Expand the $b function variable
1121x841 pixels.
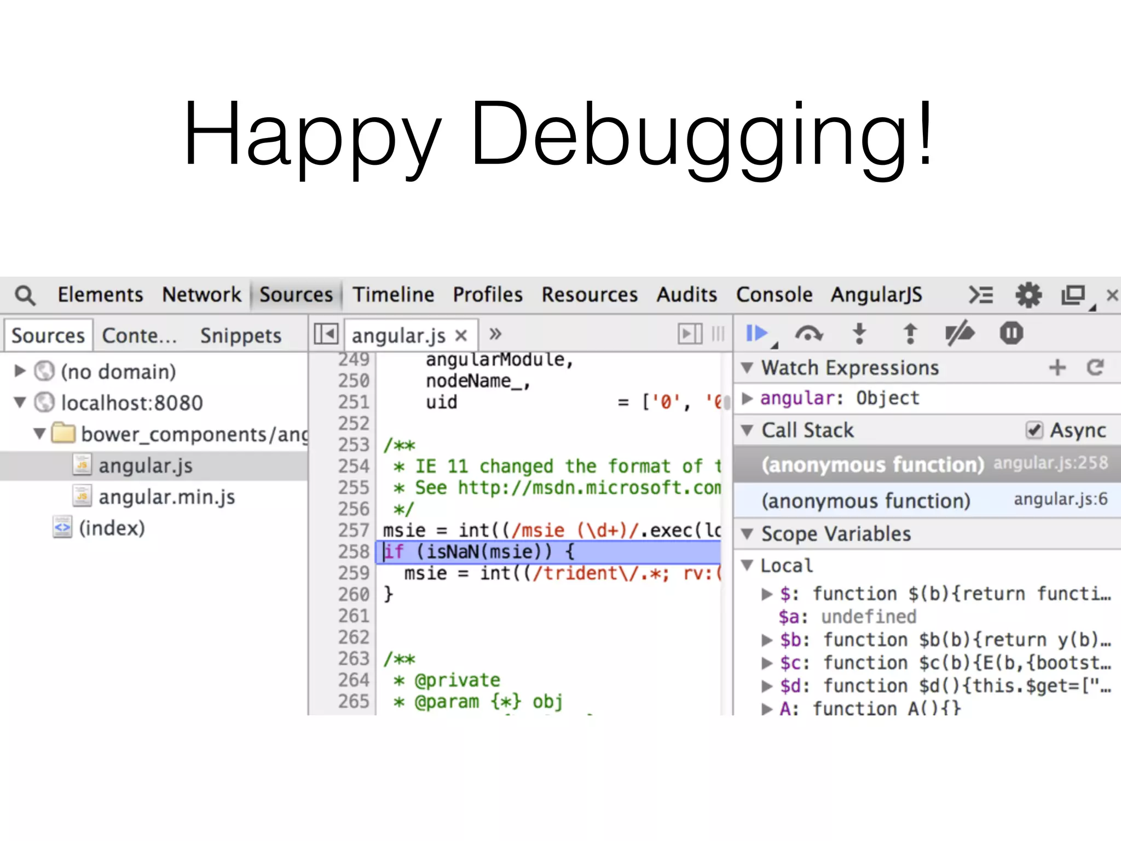pyautogui.click(x=767, y=640)
